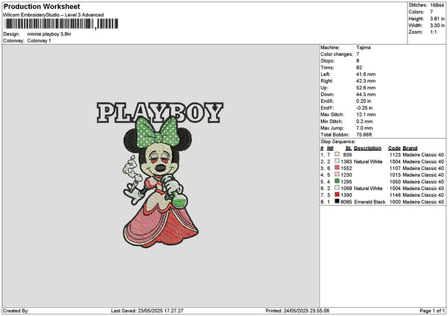This screenshot has width=448, height=316.
Task: Click the 'Code' column header
Action: [x=394, y=148]
